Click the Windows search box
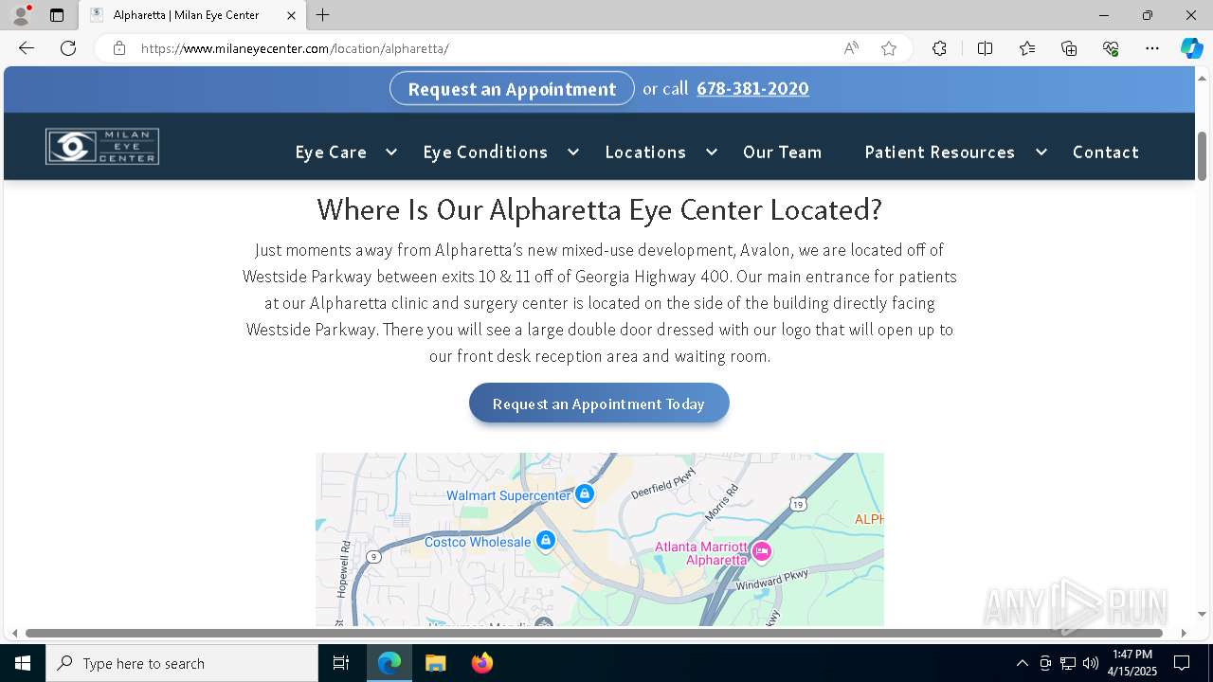 pyautogui.click(x=182, y=663)
